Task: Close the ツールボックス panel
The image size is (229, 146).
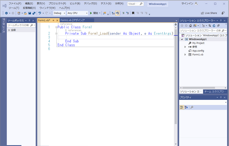Action: point(33,21)
